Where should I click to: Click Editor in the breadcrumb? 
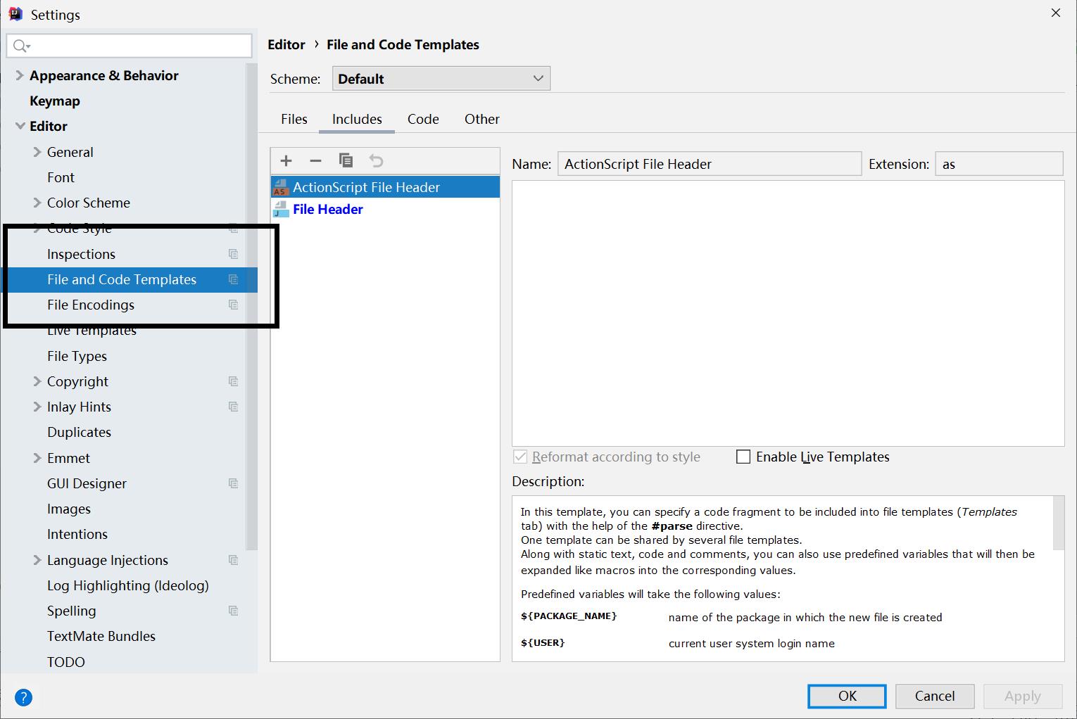[x=286, y=44]
